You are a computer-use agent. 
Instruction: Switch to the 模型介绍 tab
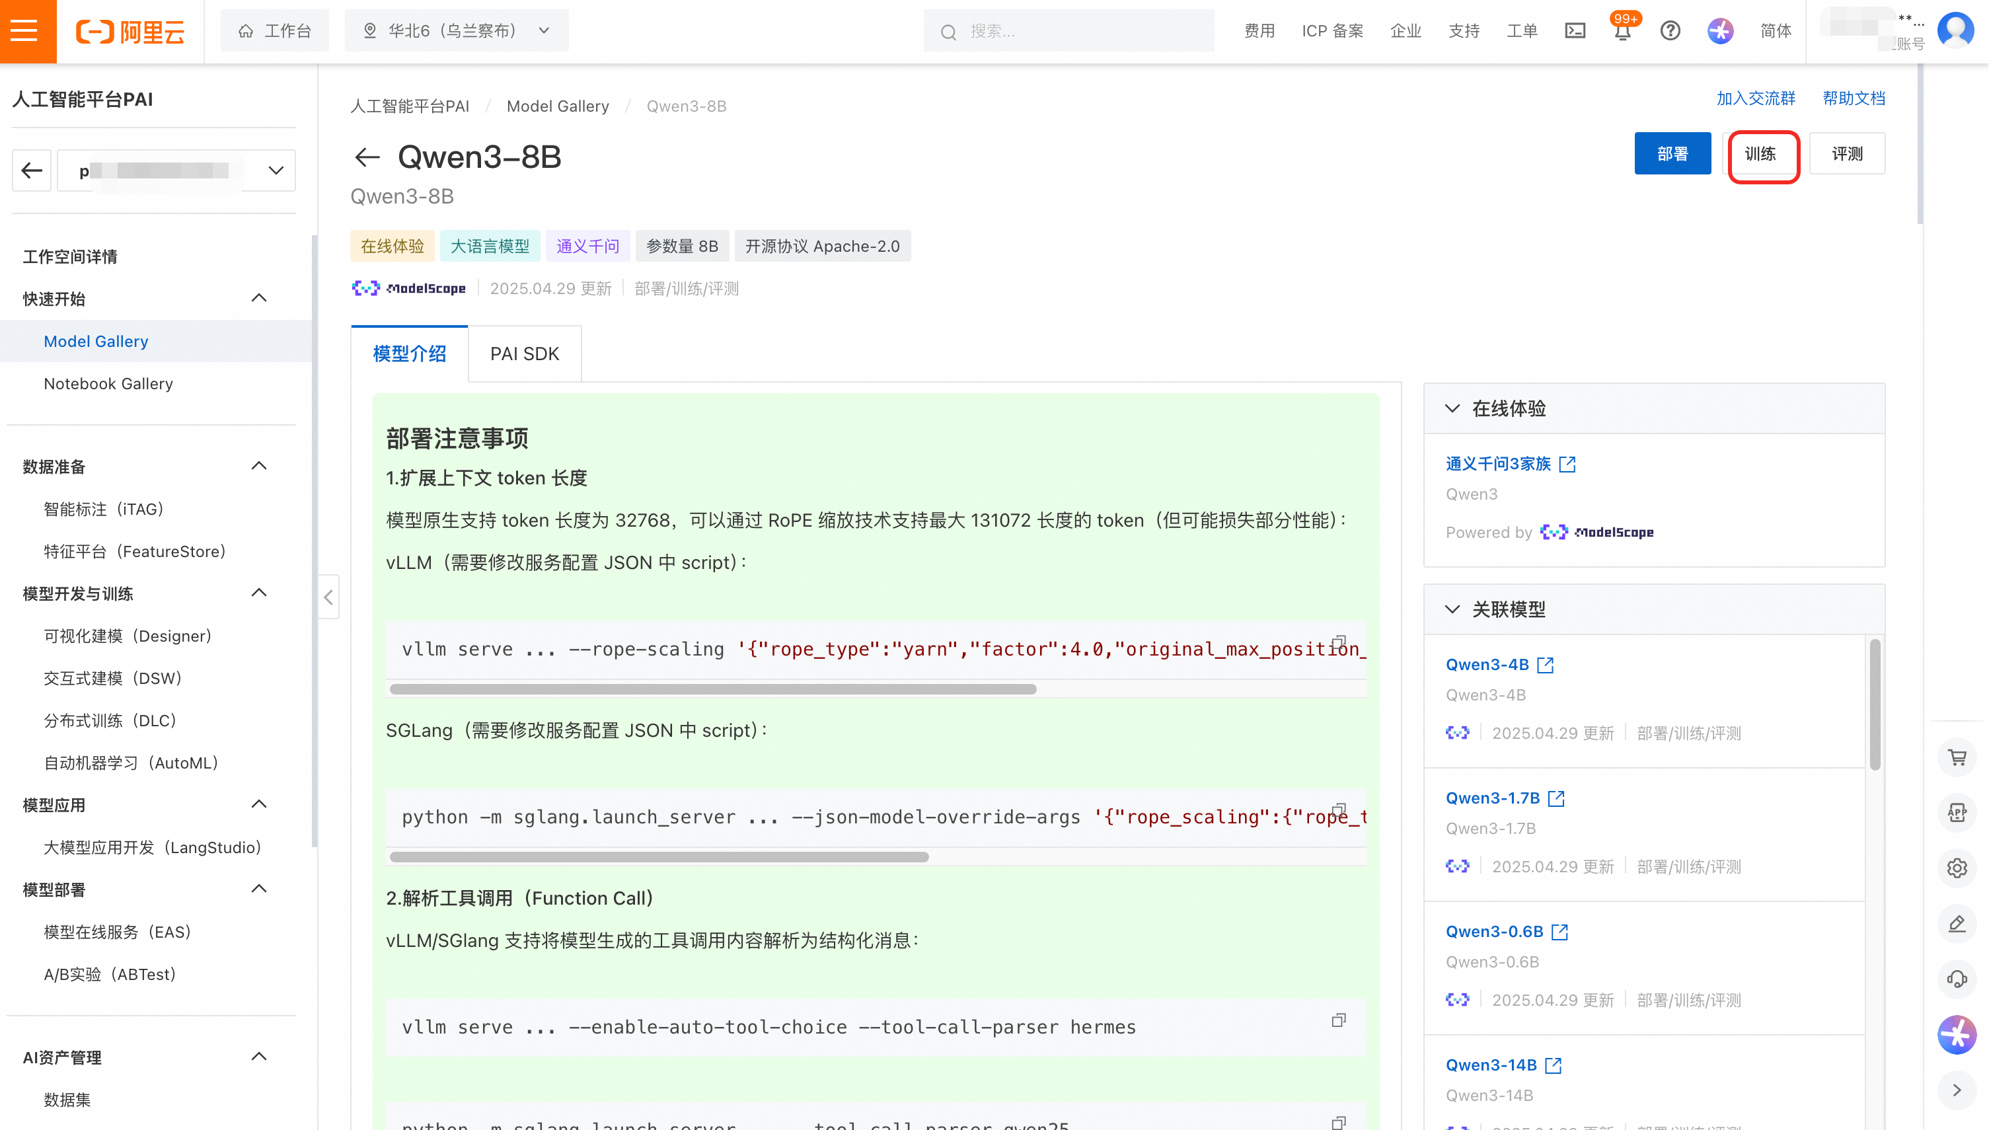(x=409, y=354)
